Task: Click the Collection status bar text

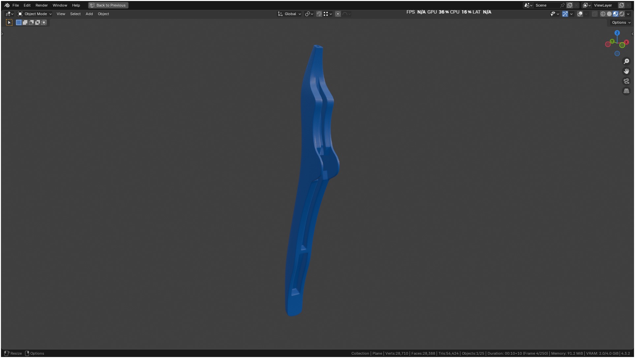Action: [360, 353]
